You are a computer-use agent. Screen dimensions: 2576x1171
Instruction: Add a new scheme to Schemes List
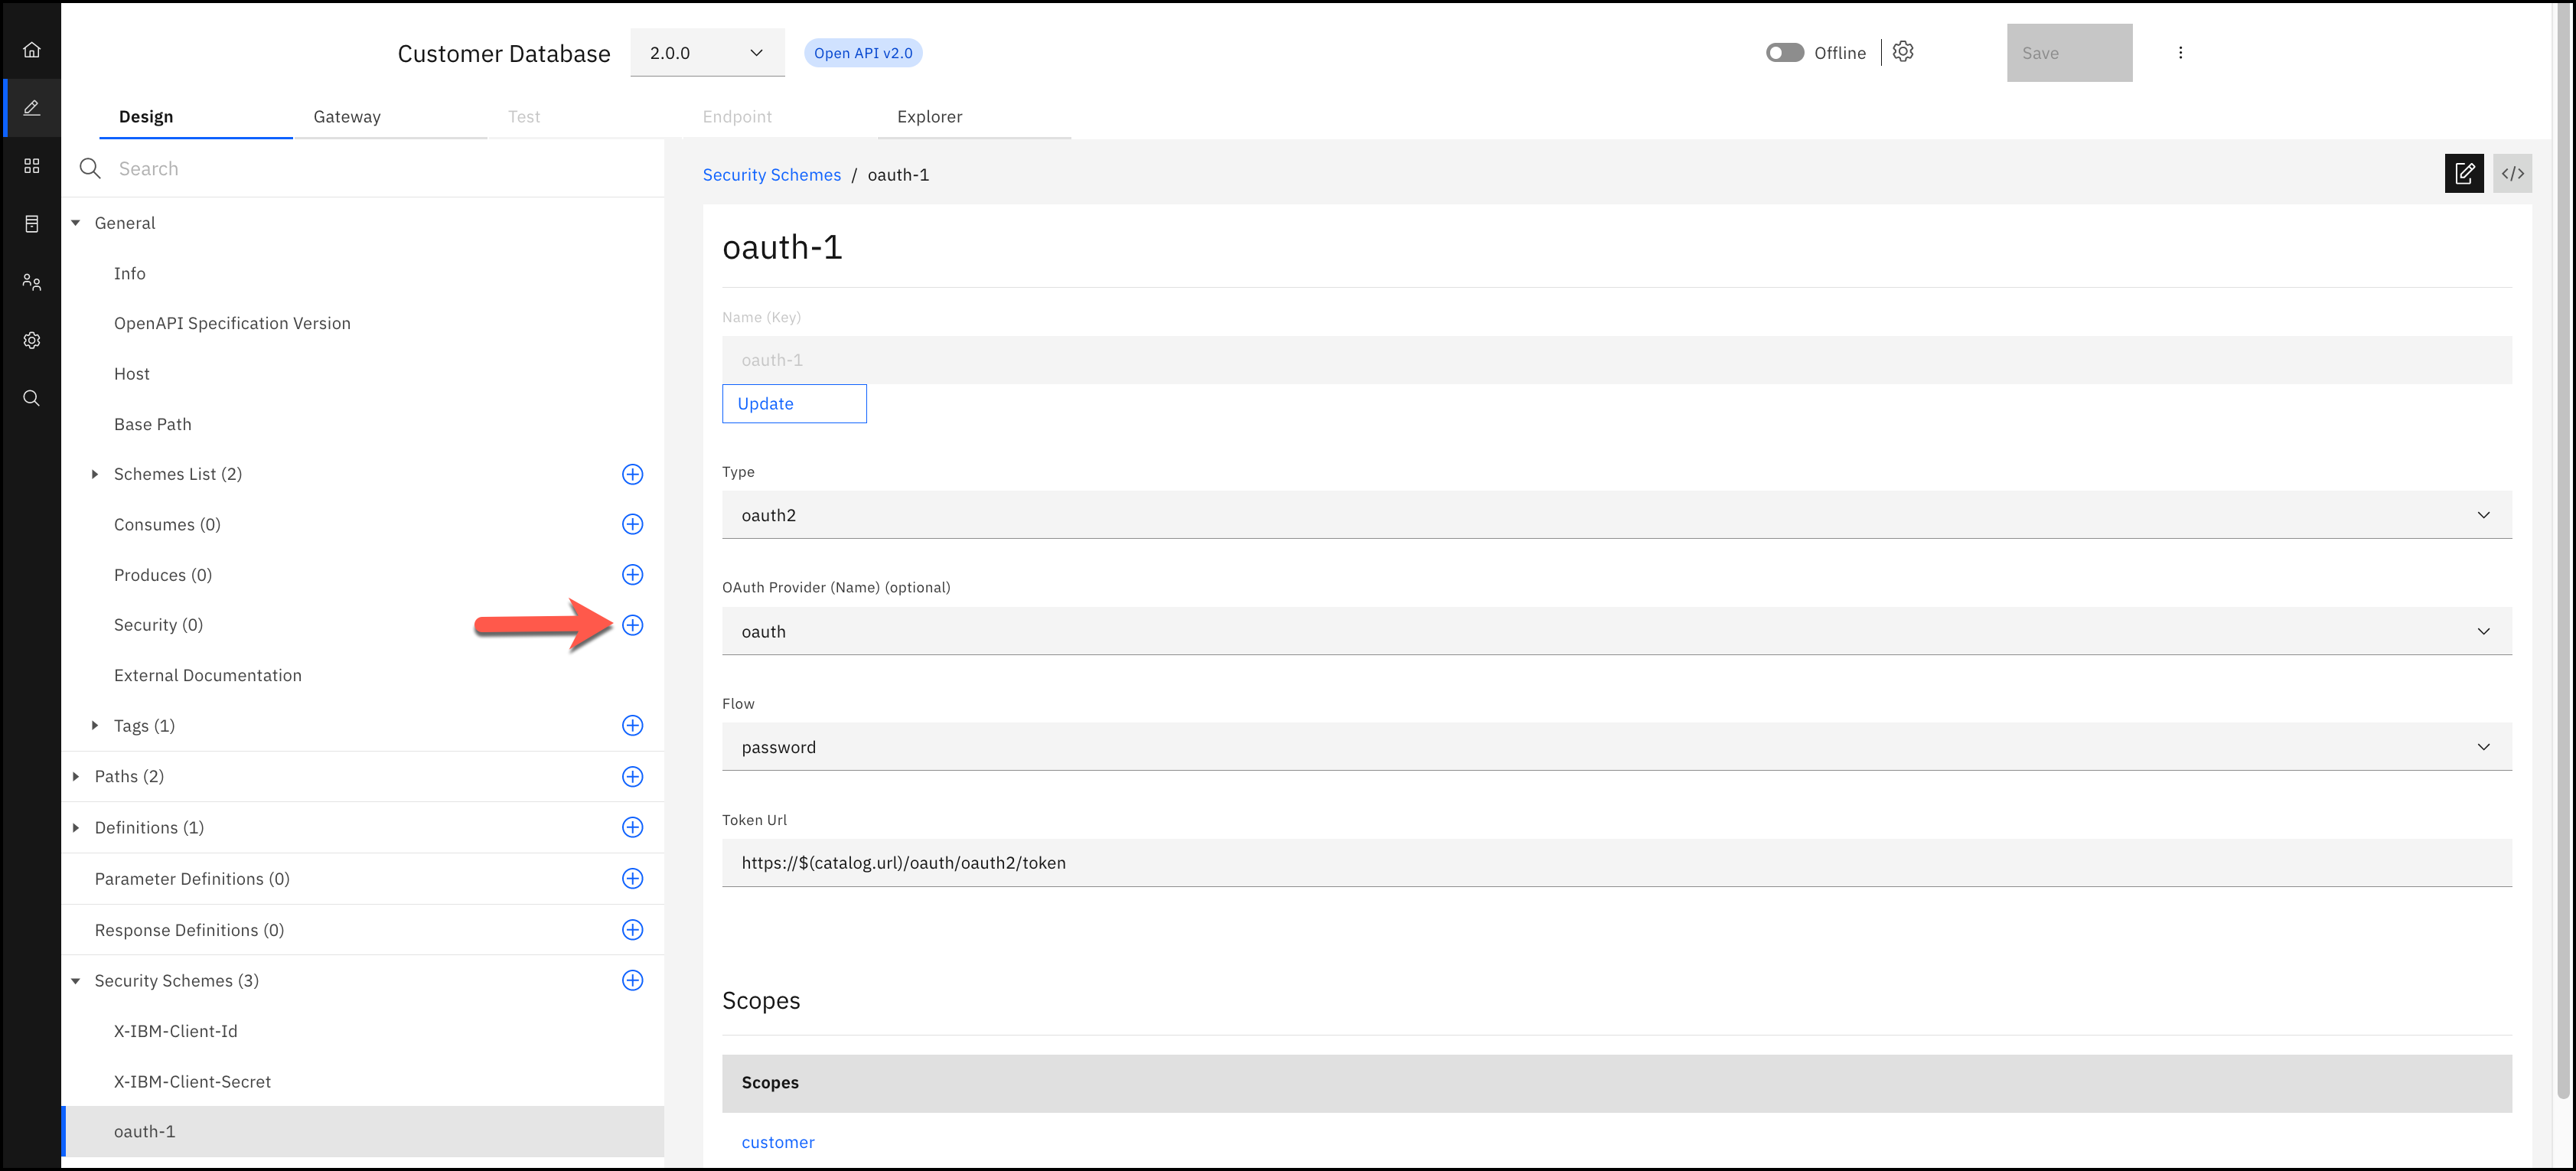[x=632, y=474]
